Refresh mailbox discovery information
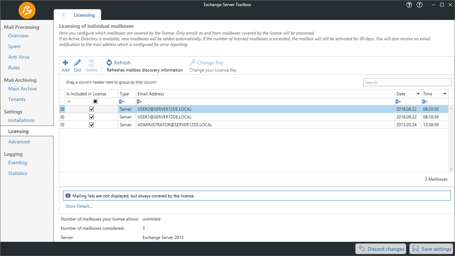 coord(118,63)
